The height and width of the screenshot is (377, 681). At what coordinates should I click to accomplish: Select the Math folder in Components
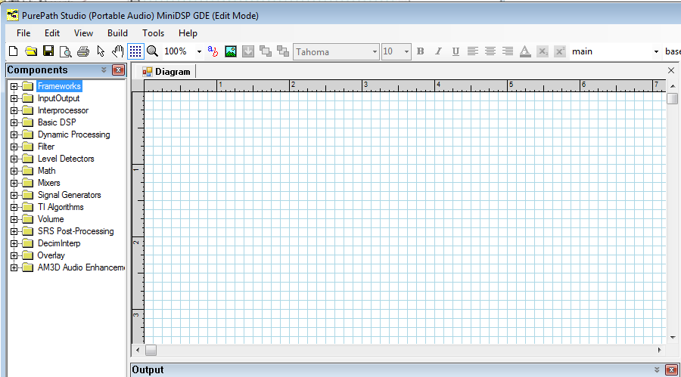click(x=46, y=171)
